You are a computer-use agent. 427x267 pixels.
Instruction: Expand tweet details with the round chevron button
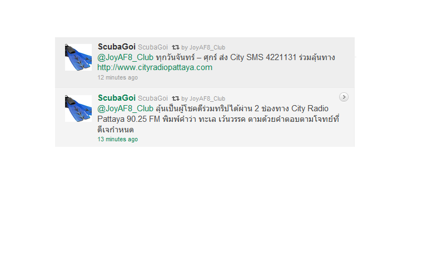click(x=344, y=97)
